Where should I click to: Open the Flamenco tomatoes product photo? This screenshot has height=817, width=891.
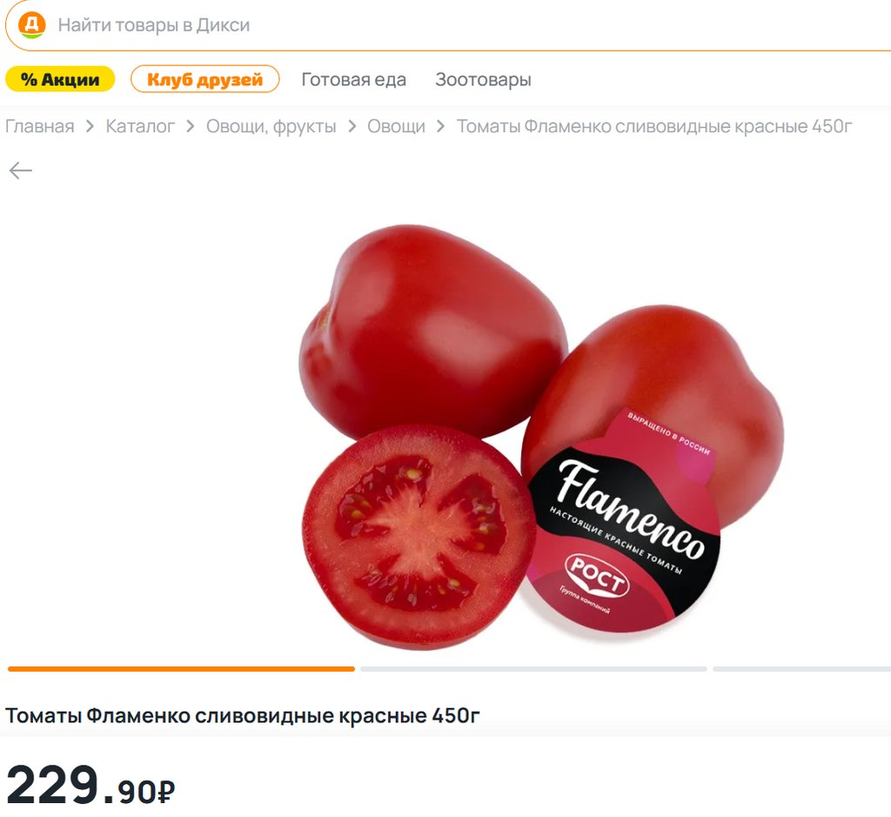pyautogui.click(x=541, y=437)
